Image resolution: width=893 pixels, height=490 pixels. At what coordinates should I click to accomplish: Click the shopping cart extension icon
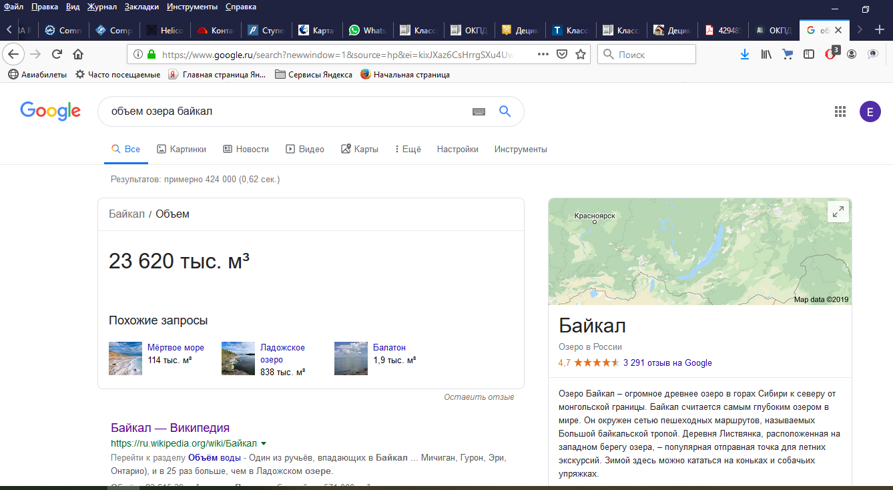pyautogui.click(x=788, y=54)
